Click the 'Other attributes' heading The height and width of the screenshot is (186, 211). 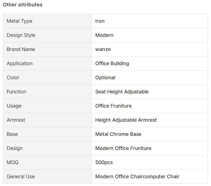click(22, 5)
